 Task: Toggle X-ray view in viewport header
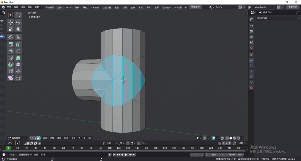tap(222, 138)
